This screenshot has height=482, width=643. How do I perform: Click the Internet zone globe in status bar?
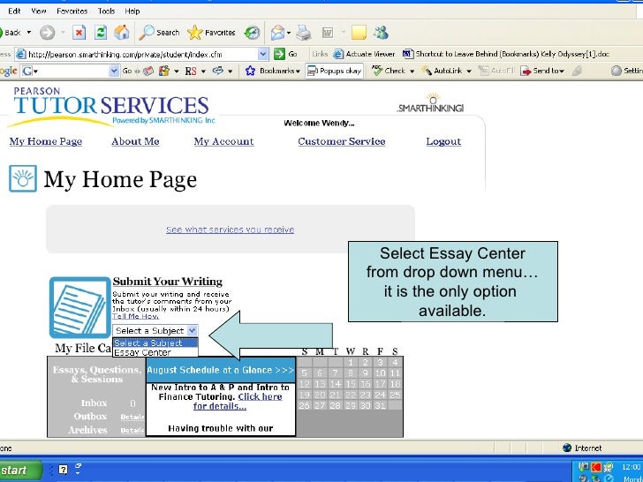567,448
